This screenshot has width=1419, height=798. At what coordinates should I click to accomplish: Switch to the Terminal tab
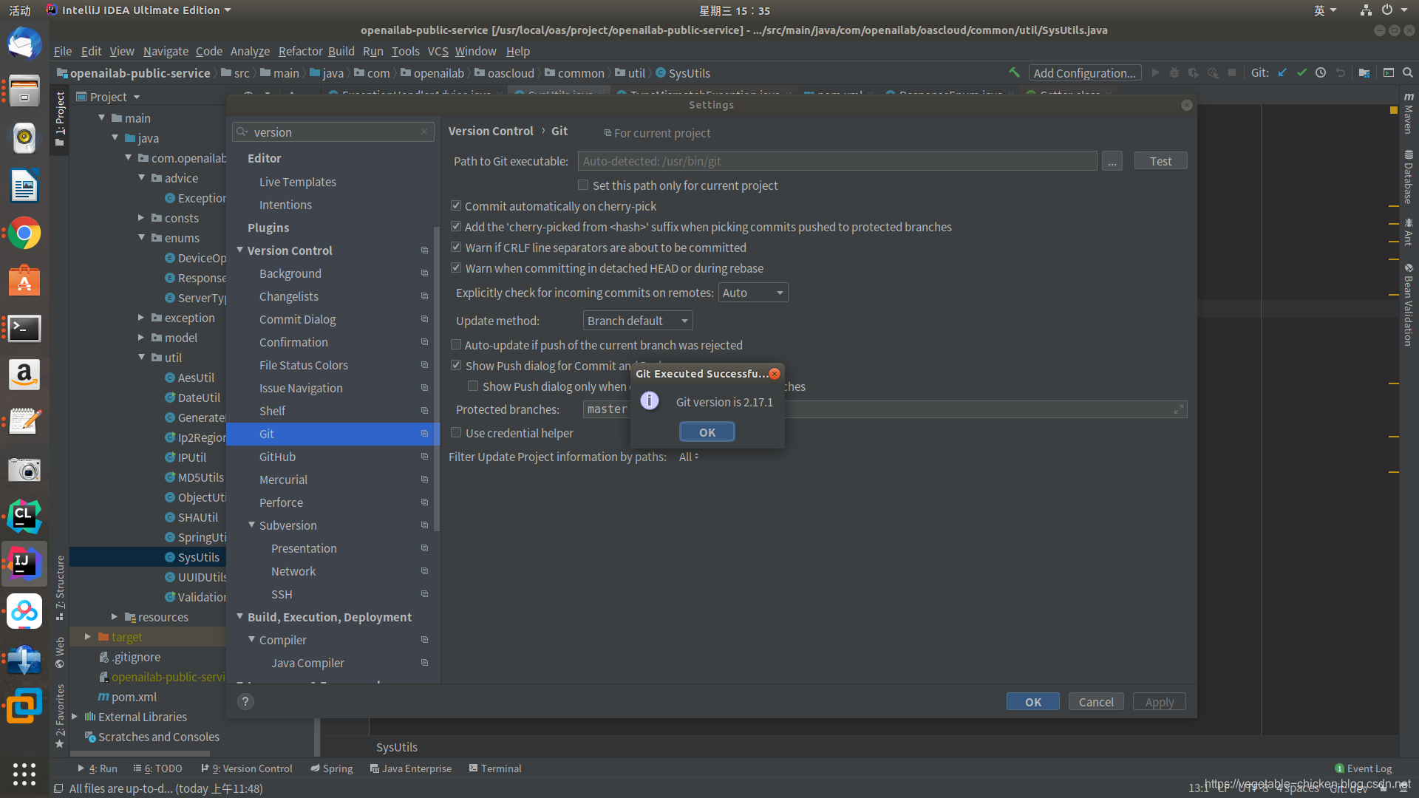495,768
